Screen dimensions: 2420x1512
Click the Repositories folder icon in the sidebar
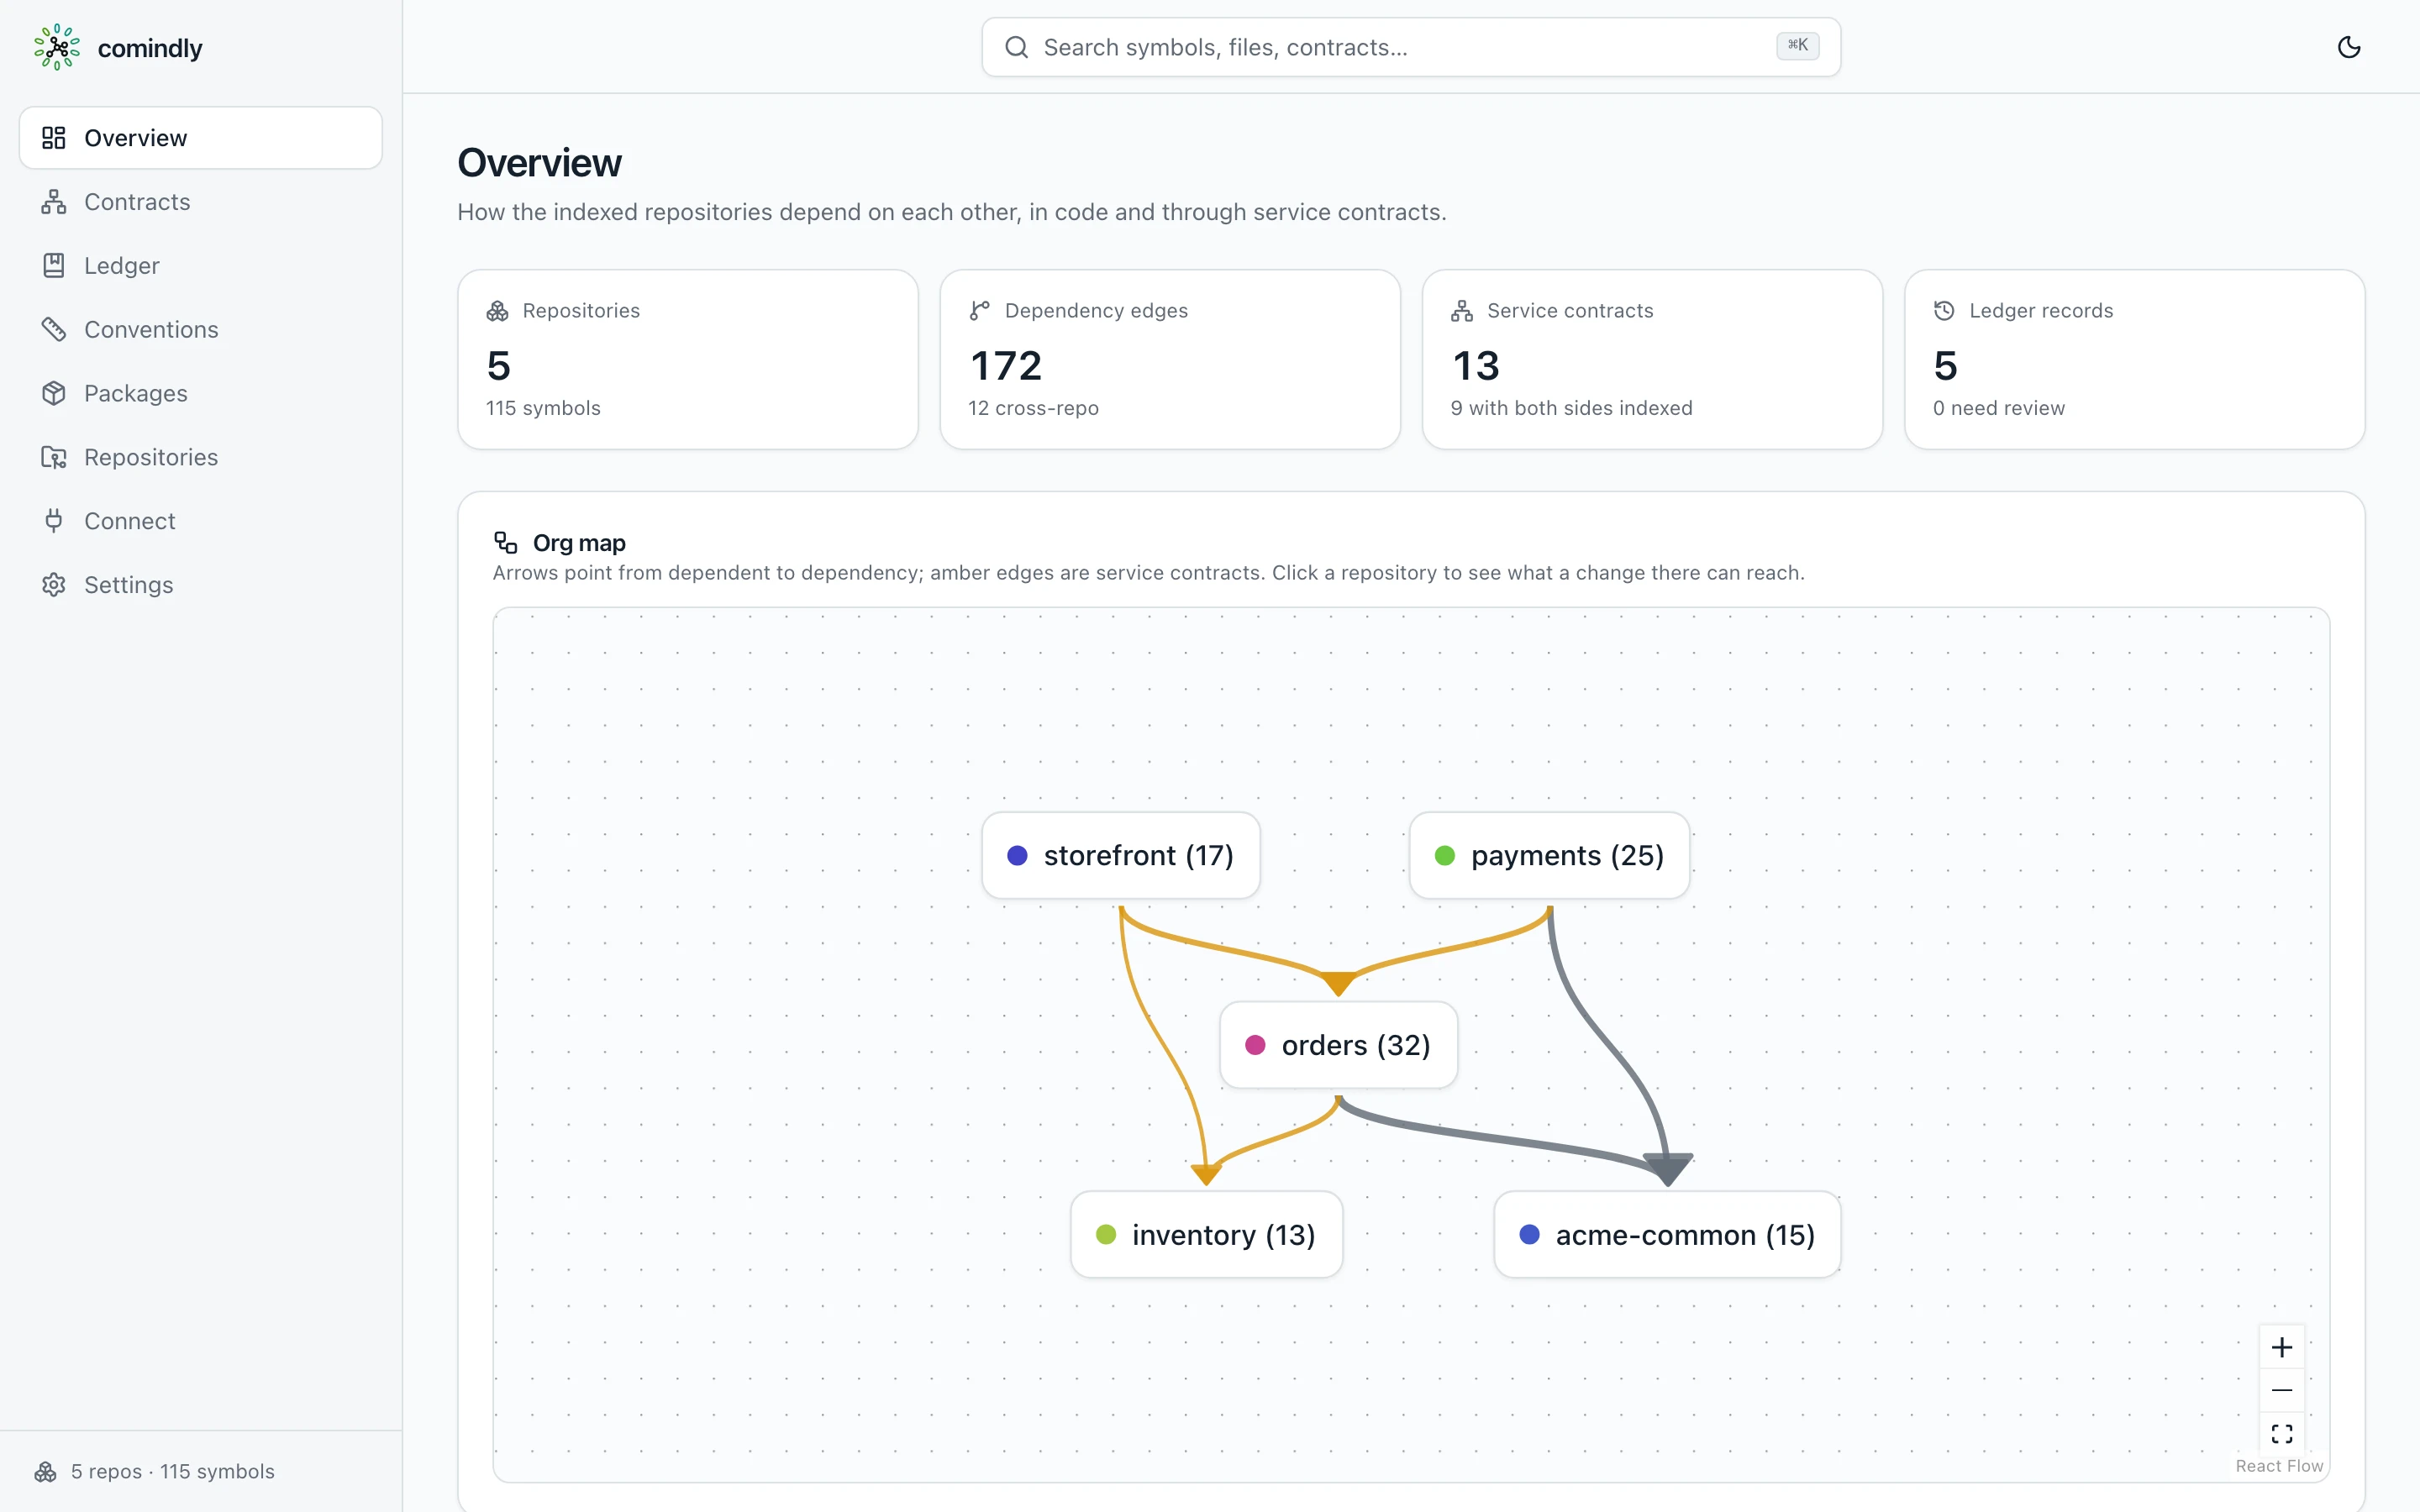[x=54, y=457]
